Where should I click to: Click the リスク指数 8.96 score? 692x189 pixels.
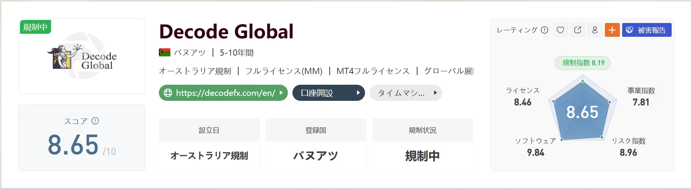(x=628, y=147)
